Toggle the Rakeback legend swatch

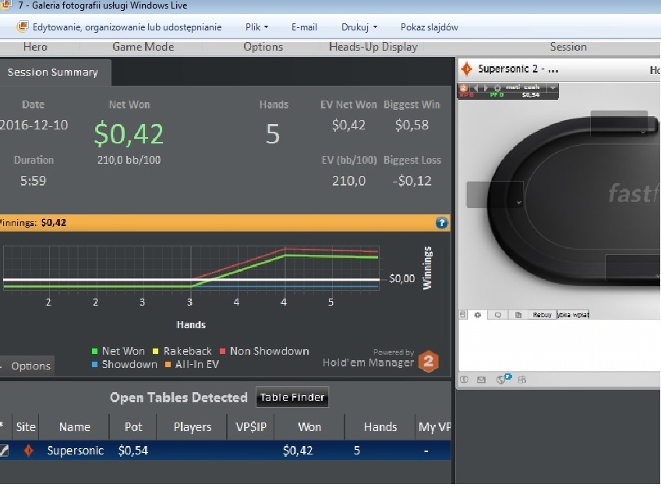156,351
